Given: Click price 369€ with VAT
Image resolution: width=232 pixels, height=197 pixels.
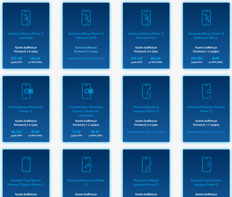Looking at the screenshot, I should (x=215, y=58).
